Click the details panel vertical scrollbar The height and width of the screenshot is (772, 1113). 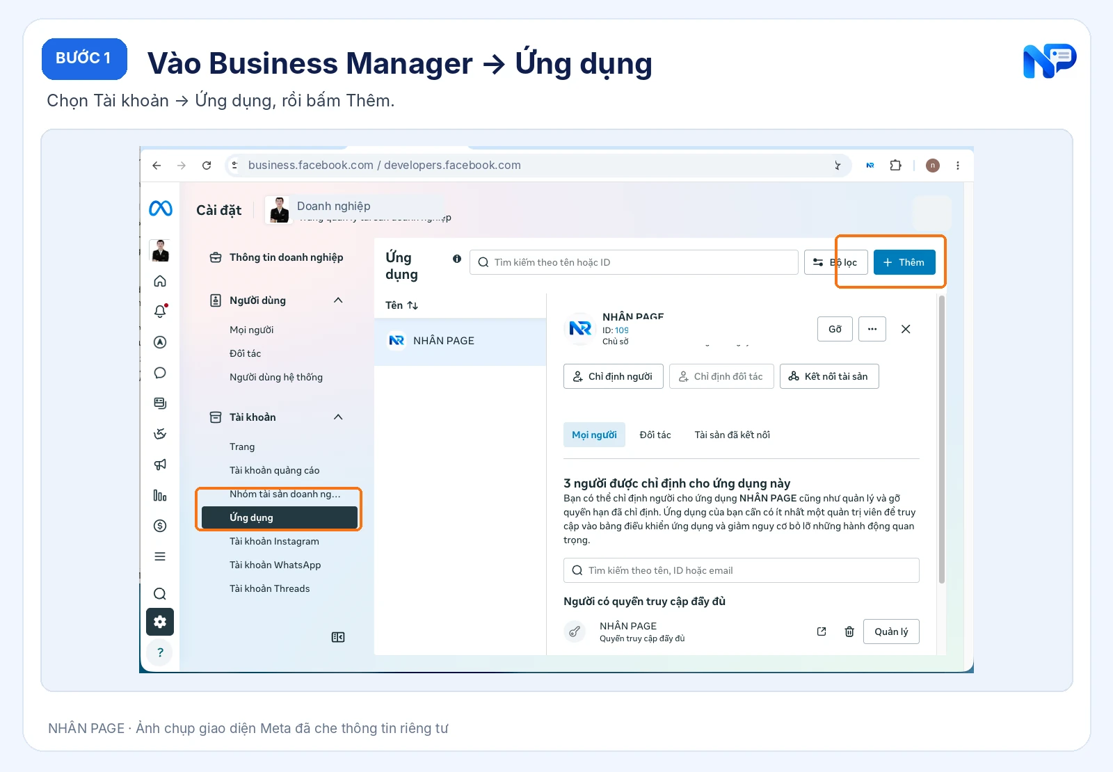(x=942, y=440)
